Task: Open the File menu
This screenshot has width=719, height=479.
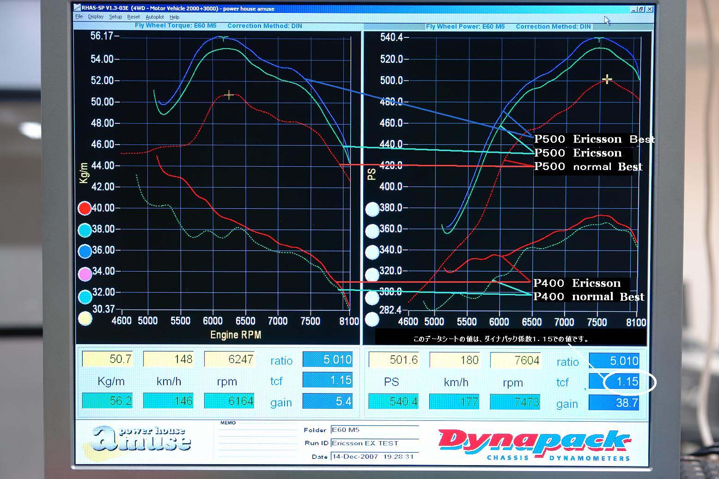Action: 79,17
